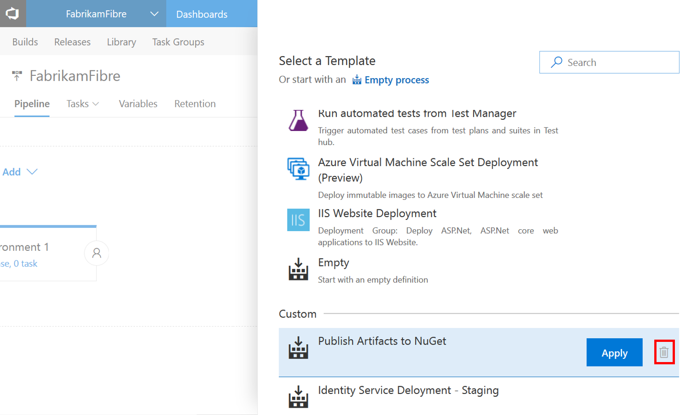Click the Select a Template heading
Screen dimensions: 687x415
tap(327, 61)
